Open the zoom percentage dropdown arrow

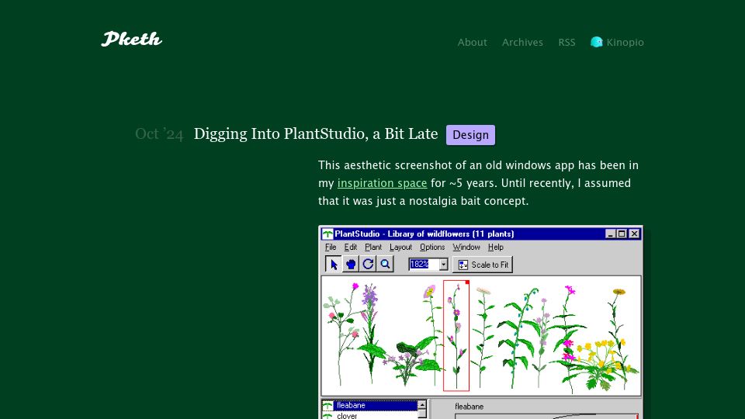click(x=443, y=264)
